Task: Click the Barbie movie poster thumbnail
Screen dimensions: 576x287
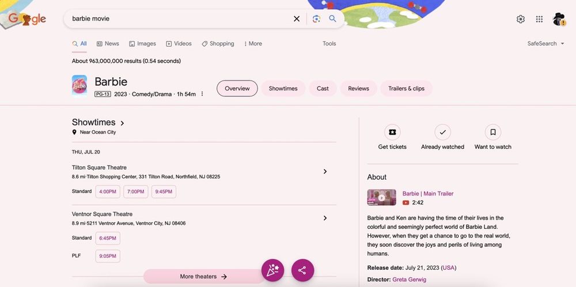Action: click(79, 86)
